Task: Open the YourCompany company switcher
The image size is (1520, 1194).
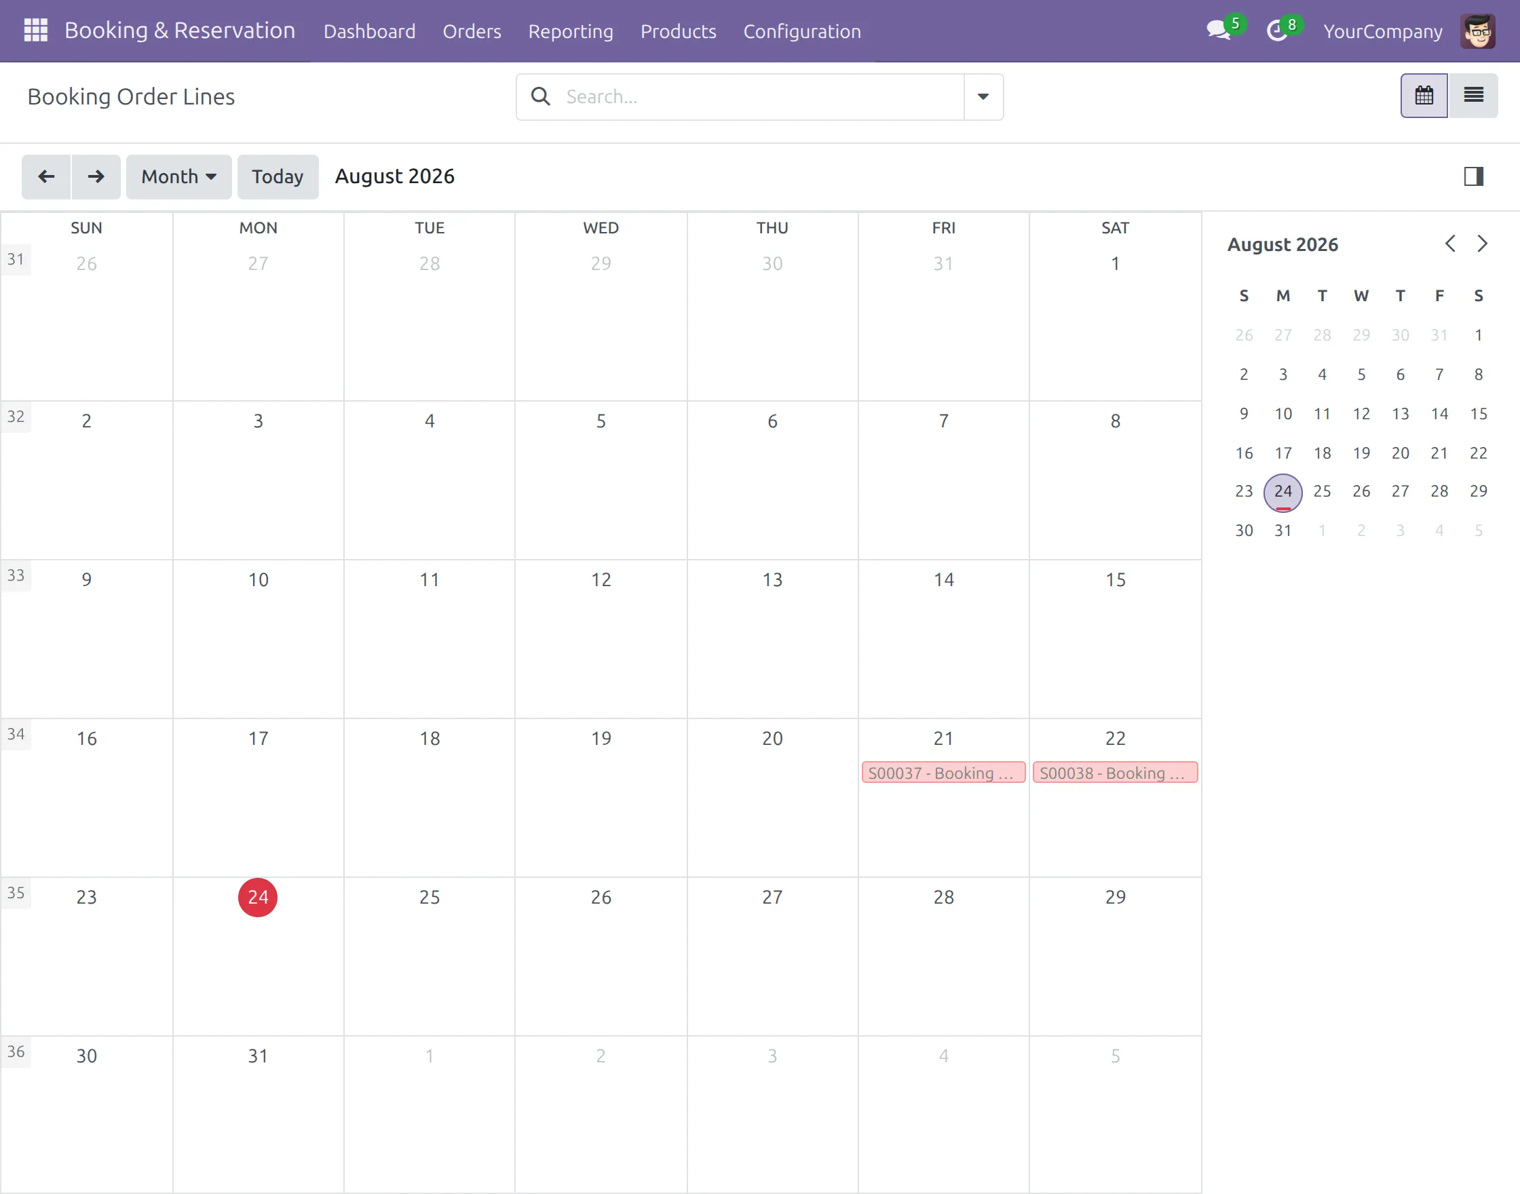Action: [x=1382, y=31]
